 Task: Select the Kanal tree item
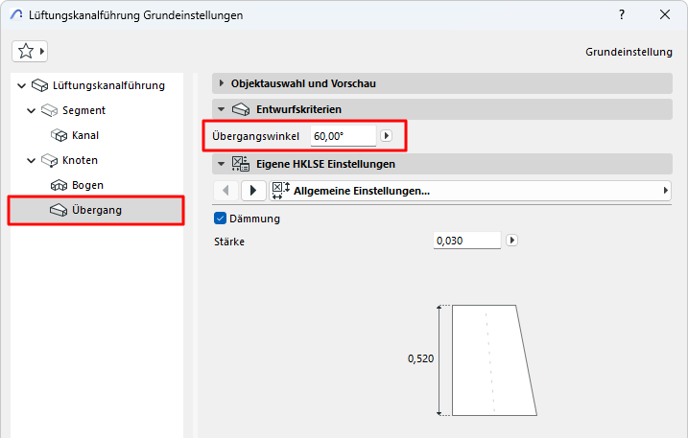(x=85, y=135)
